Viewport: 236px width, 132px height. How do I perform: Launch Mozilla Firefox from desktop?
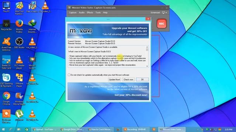click(19, 26)
